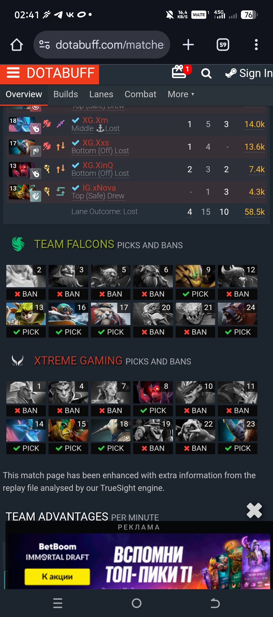Tap the dotabuff.com address bar
Viewport: 273px width, 617px height.
coord(102,45)
